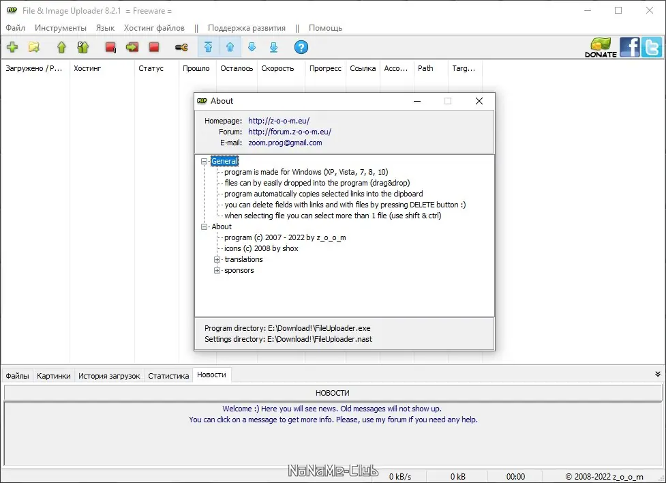Click the Ссылка column header

tap(363, 68)
